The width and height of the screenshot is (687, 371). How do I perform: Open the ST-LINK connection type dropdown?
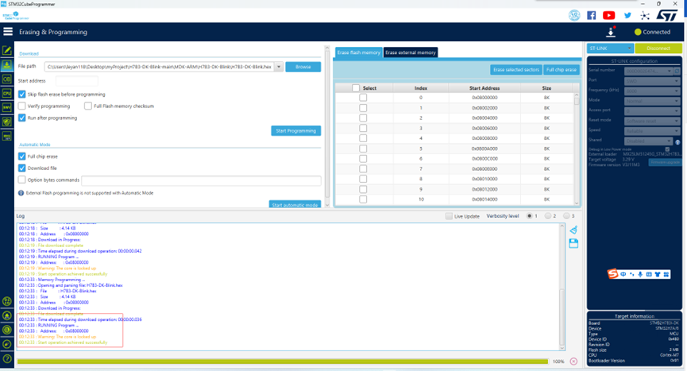pyautogui.click(x=610, y=48)
